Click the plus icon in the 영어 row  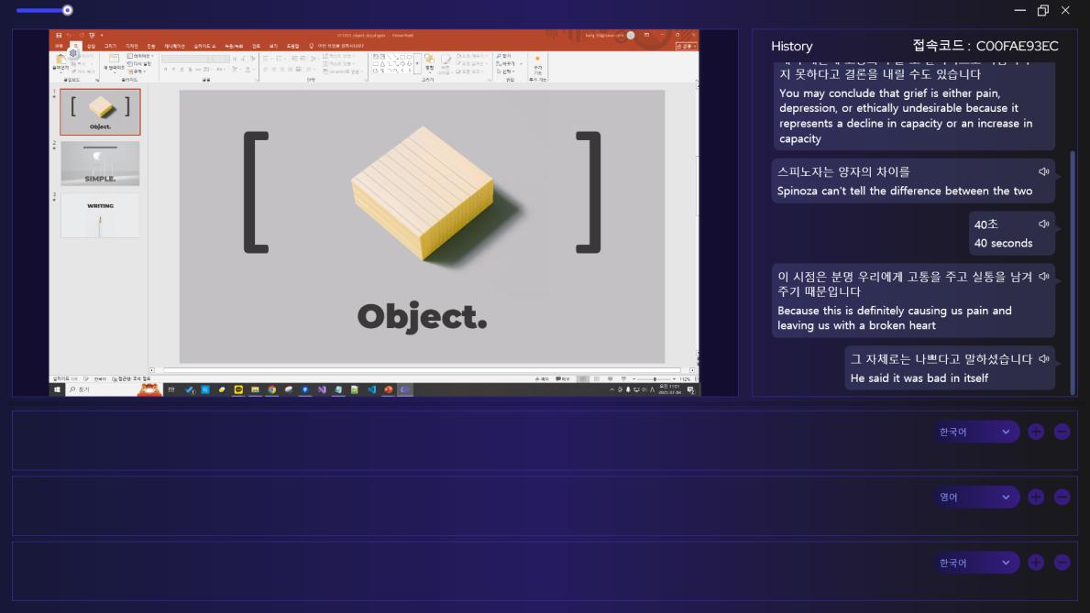tap(1036, 497)
